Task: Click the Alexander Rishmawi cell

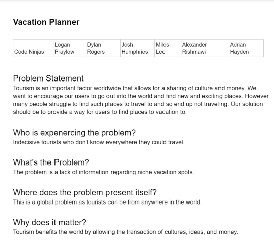Action: 205,48
